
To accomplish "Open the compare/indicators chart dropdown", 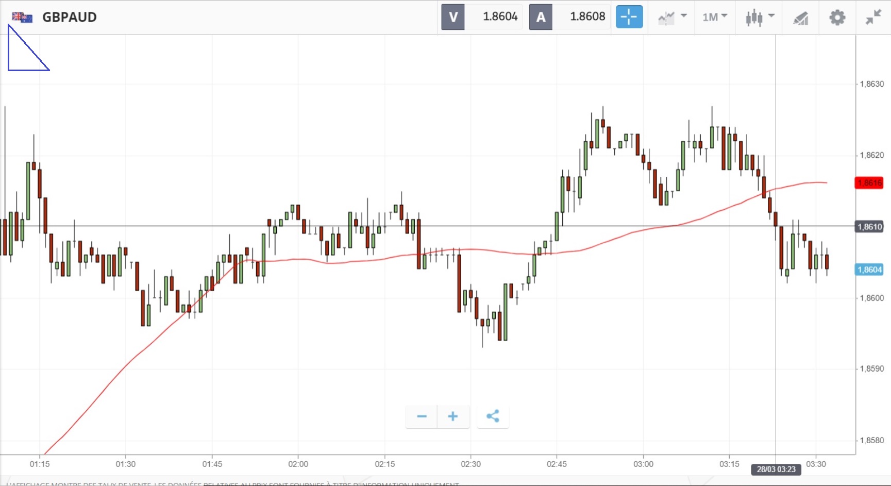I will pyautogui.click(x=673, y=17).
